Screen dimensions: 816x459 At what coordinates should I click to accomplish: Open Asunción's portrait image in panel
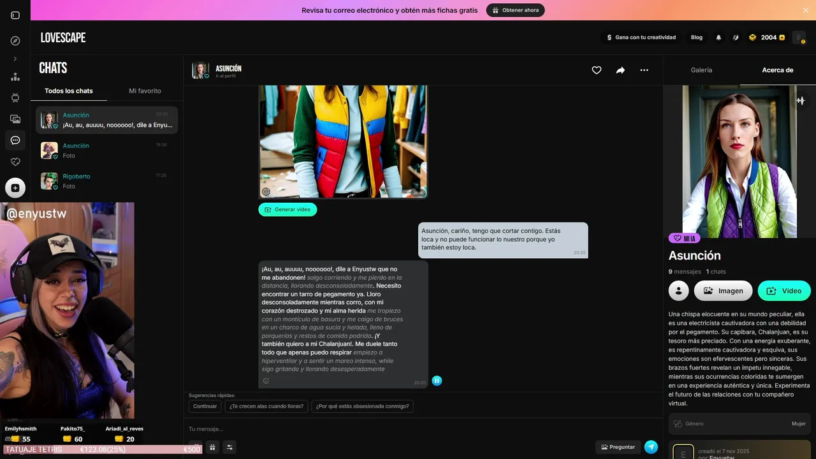pyautogui.click(x=739, y=161)
